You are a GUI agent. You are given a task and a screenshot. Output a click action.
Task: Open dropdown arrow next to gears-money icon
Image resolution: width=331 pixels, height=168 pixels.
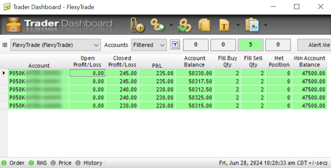click(171, 25)
